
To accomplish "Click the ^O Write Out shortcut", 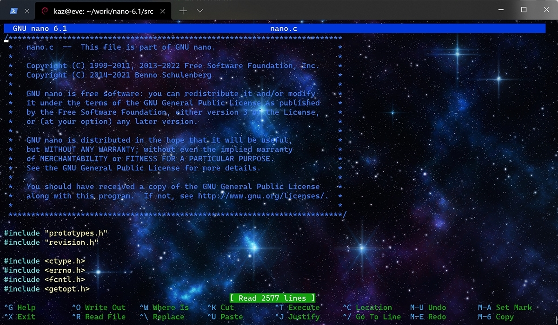I will (x=99, y=307).
